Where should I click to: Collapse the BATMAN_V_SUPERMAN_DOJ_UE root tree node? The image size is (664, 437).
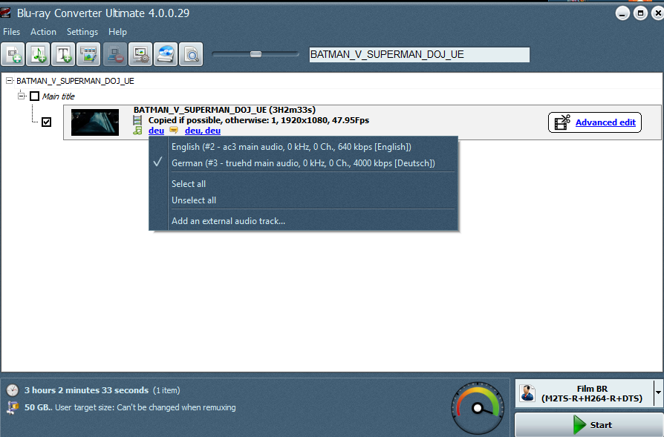click(x=10, y=80)
